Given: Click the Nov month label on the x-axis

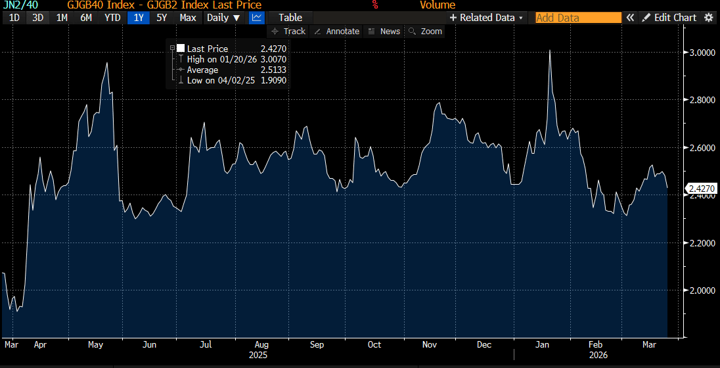Looking at the screenshot, I should 430,344.
